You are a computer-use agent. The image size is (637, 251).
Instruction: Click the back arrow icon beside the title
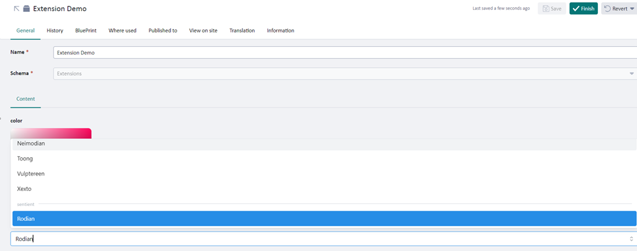pyautogui.click(x=16, y=8)
